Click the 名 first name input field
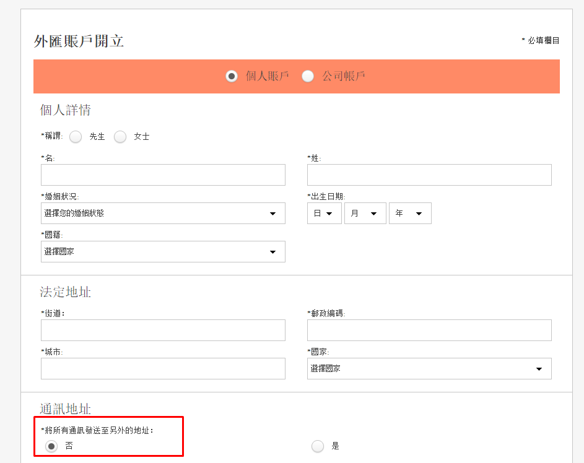 pyautogui.click(x=163, y=175)
